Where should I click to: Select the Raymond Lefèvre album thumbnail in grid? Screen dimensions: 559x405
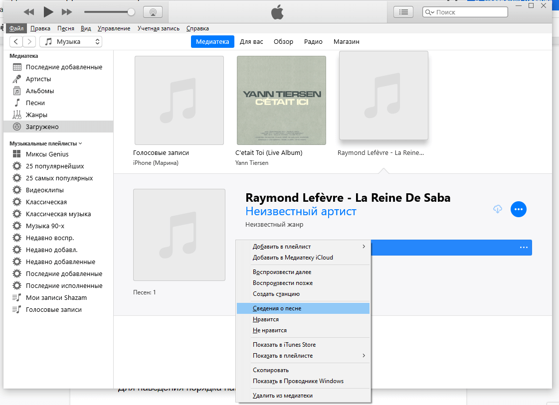click(x=383, y=96)
